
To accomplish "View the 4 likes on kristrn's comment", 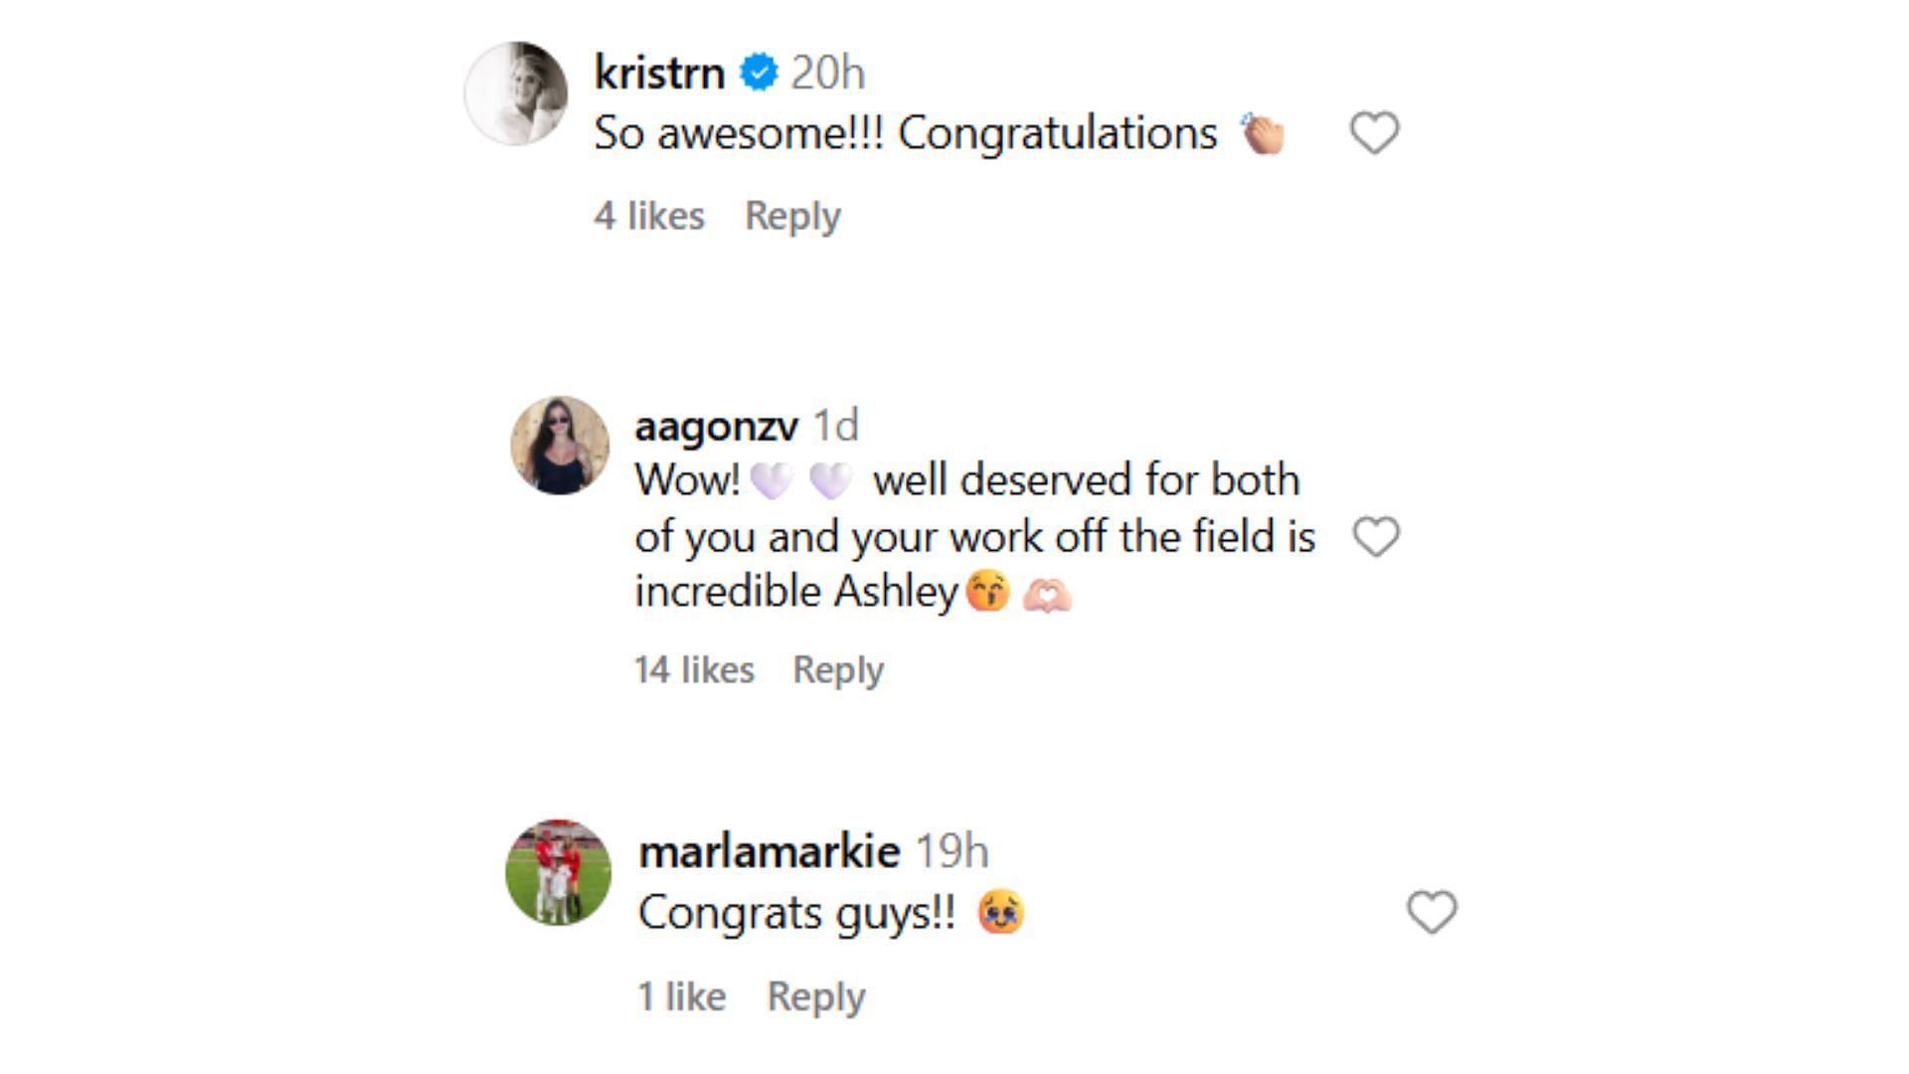I will pyautogui.click(x=649, y=216).
